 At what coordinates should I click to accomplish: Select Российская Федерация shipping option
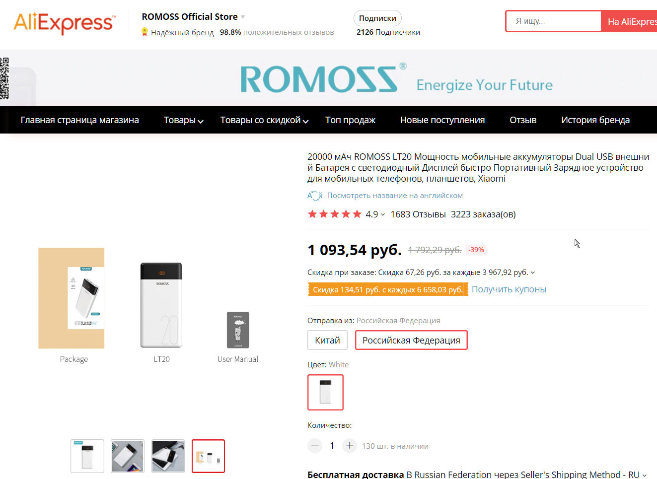tap(411, 340)
